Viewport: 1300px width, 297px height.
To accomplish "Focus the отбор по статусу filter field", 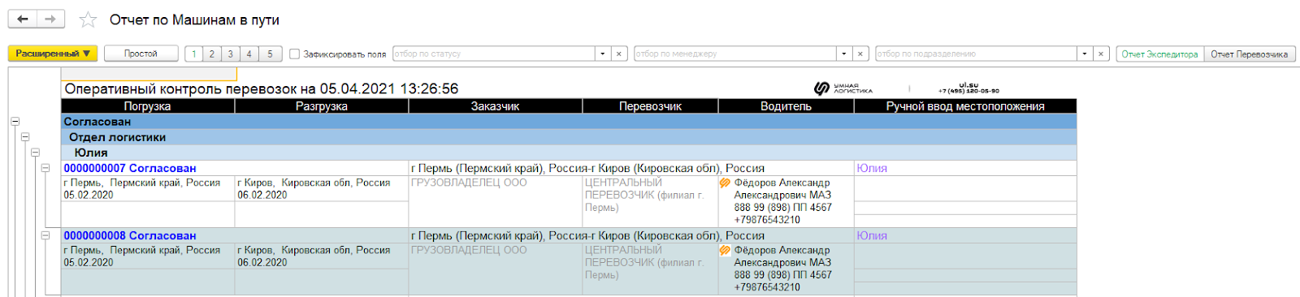I will coord(494,54).
